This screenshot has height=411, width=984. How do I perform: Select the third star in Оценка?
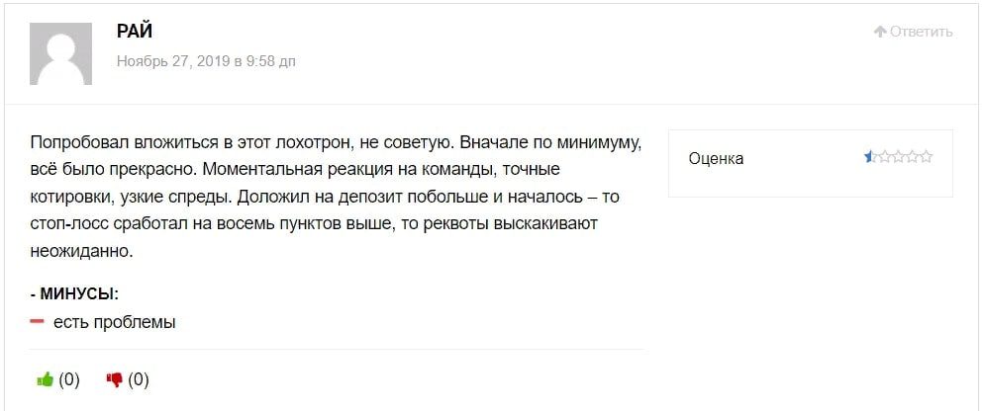[898, 156]
